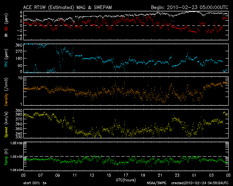This screenshot has height=186, width=233.
Task: Click the '390' tick on Speed axis
Action: pyautogui.click(x=19, y=110)
